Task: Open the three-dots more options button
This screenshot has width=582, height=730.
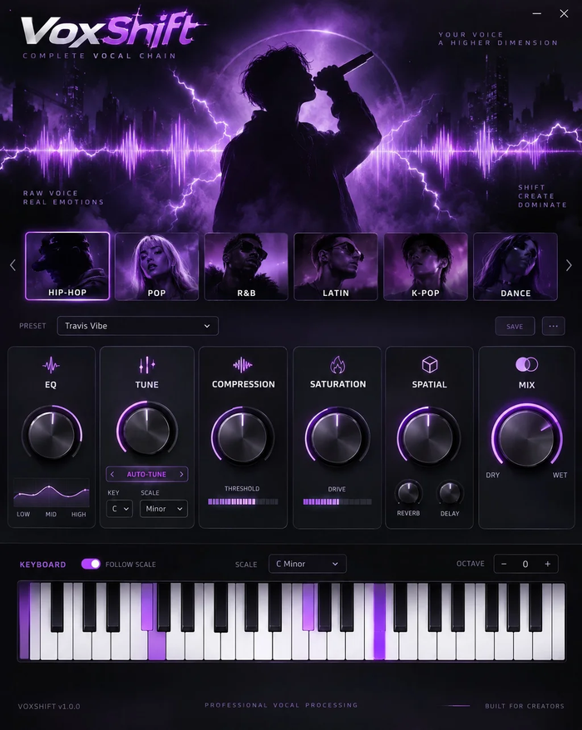Action: coord(553,326)
